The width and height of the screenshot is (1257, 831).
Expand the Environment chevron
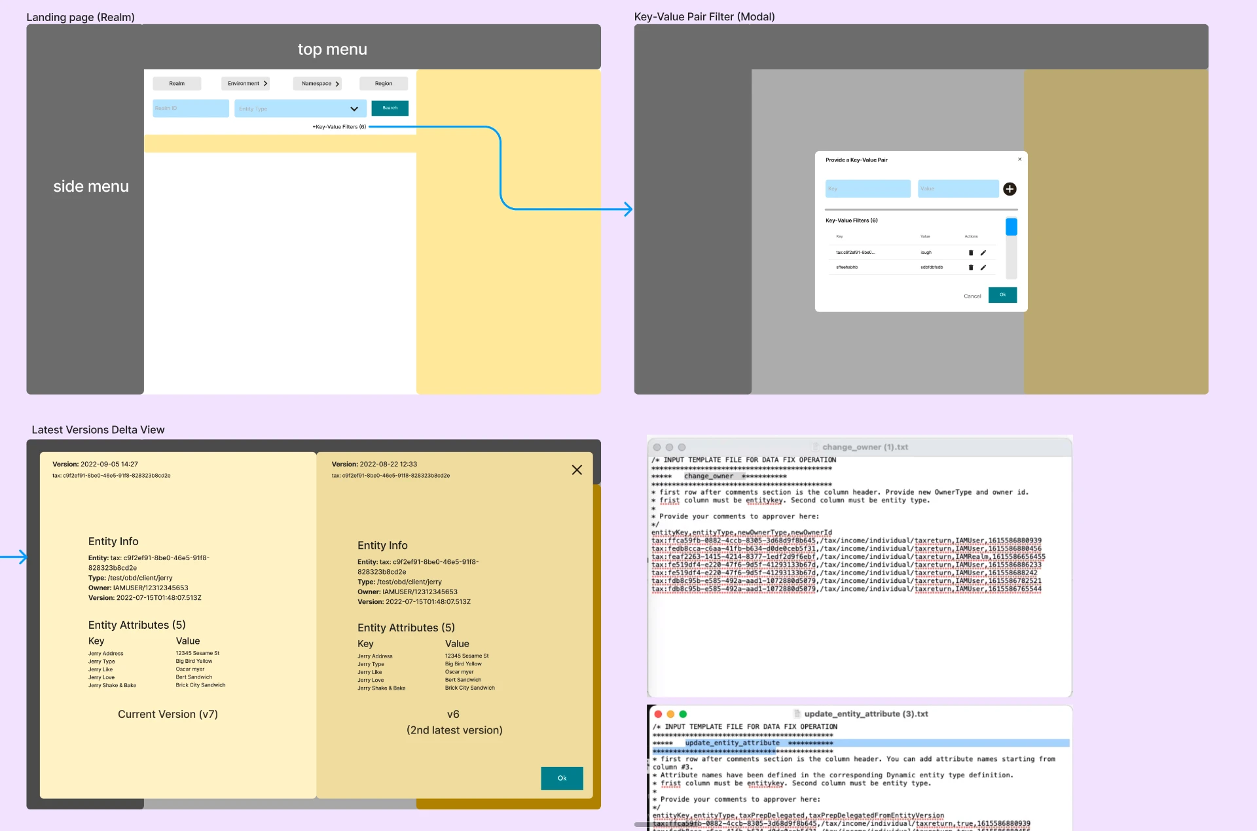click(265, 84)
